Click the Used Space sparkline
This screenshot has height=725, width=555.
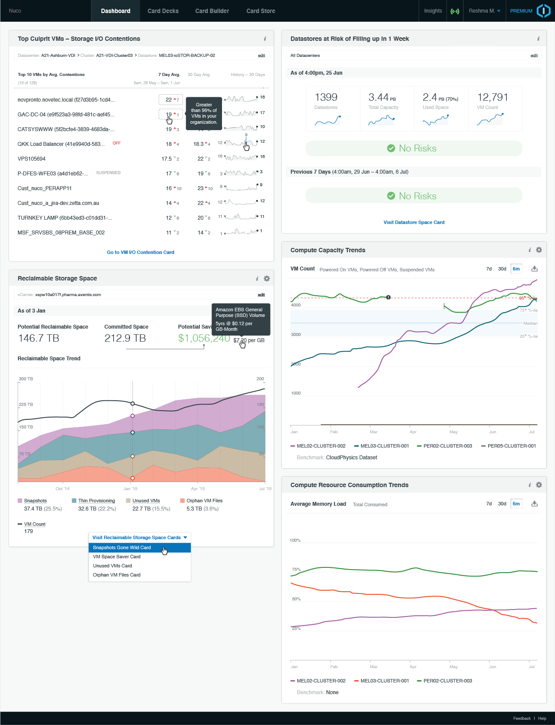[436, 120]
